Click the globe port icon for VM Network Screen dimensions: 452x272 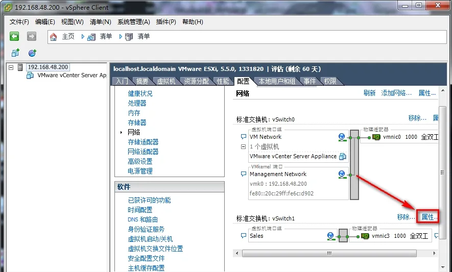click(342, 137)
